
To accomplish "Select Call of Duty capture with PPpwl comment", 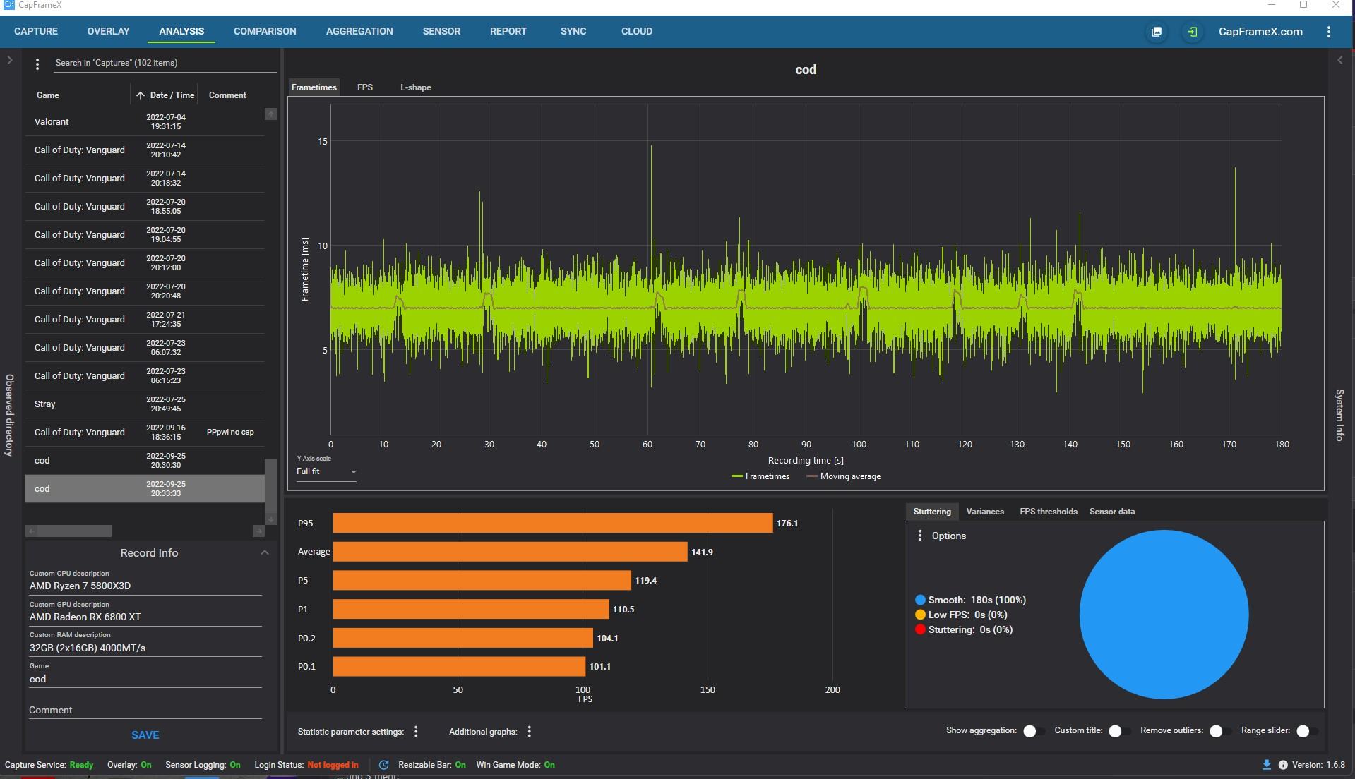I will coord(145,433).
